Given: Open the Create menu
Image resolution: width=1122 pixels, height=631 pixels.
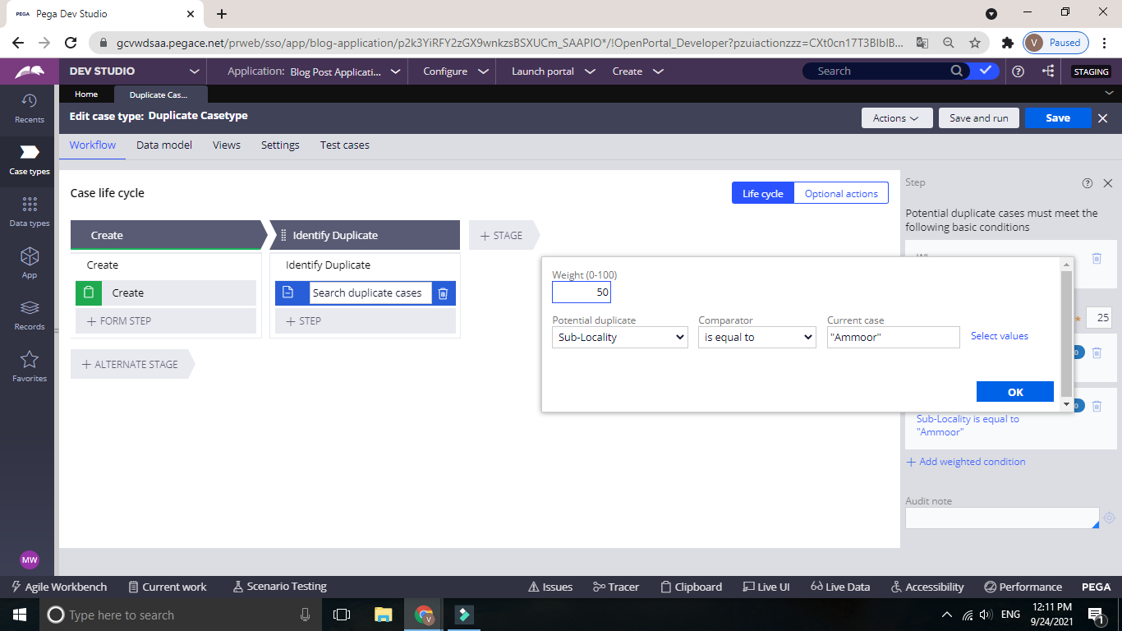Looking at the screenshot, I should coord(637,71).
